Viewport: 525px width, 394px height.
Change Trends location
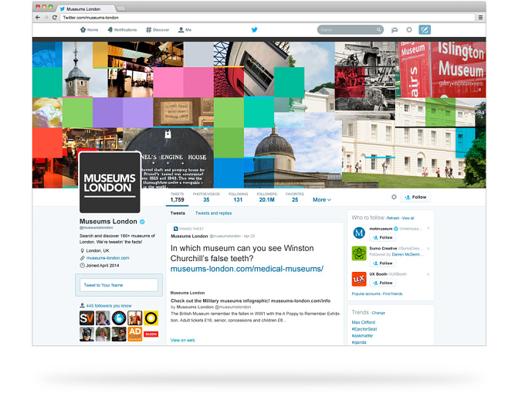point(378,313)
